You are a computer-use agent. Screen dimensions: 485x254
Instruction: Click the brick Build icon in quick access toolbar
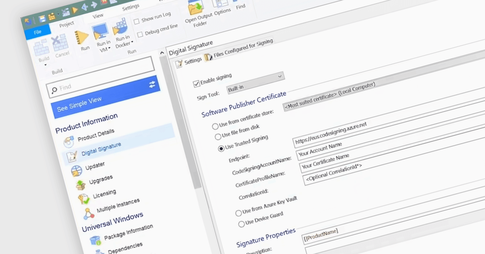pyautogui.click(x=52, y=17)
